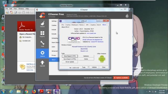This screenshot has height=94, width=168.
Task: Open My Computer in Adobe Reader recent files
Action: pos(27,37)
